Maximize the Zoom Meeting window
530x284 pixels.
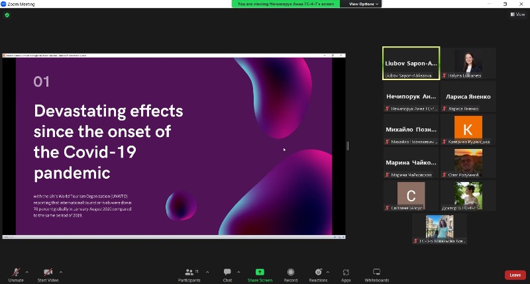pyautogui.click(x=505, y=4)
